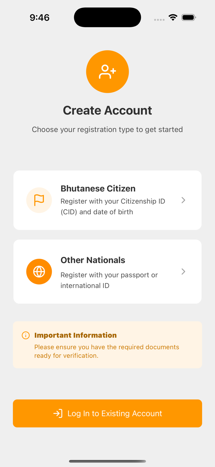Tap the Create Account heading
The image size is (215, 467).
[107, 110]
